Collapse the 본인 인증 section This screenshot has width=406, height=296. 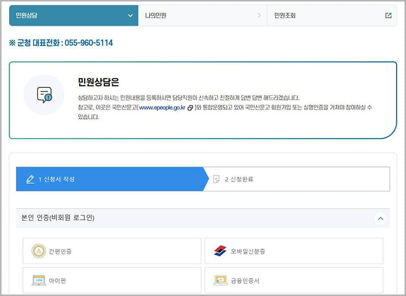click(381, 217)
